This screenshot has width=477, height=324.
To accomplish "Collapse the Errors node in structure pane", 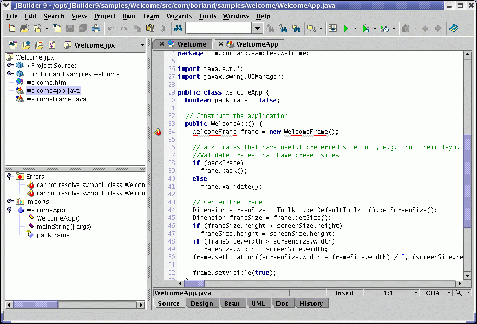I will 10,177.
